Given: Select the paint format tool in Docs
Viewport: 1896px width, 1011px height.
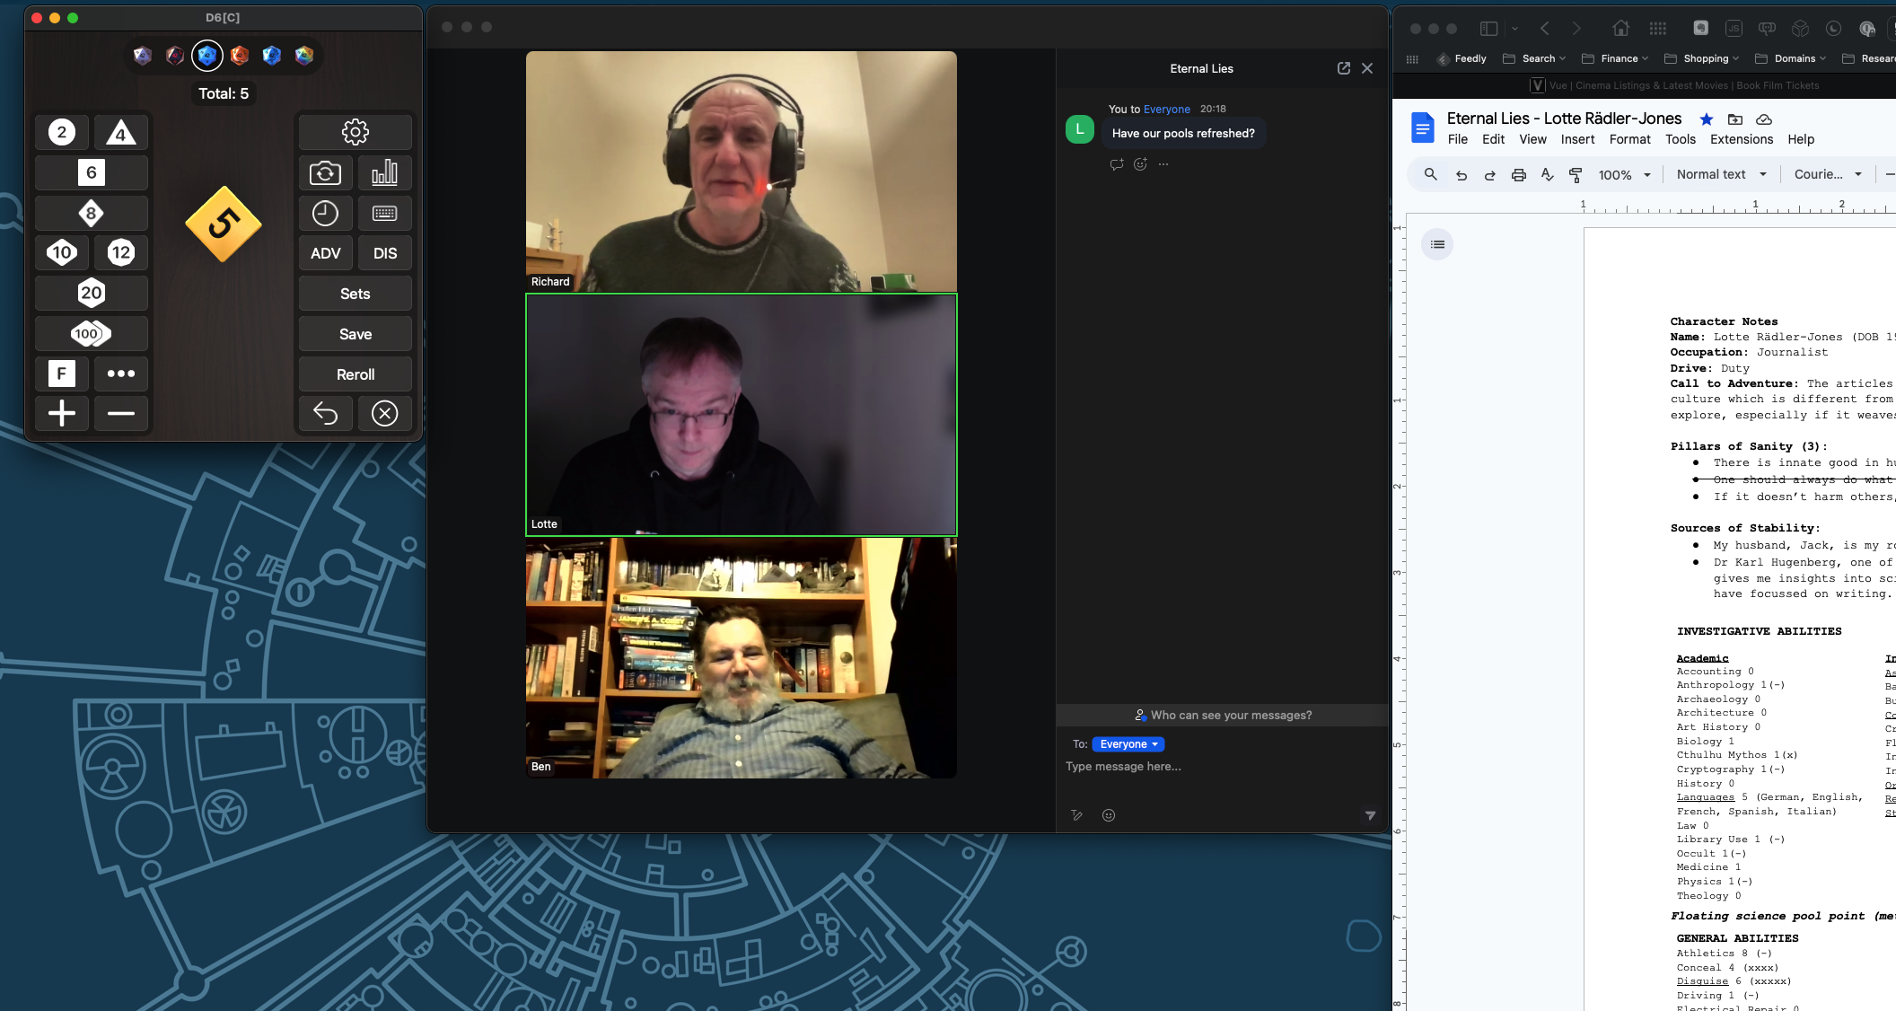Looking at the screenshot, I should [1576, 175].
